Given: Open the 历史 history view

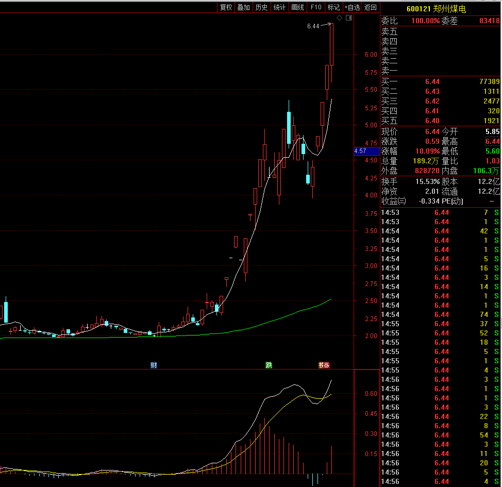Looking at the screenshot, I should tap(261, 7).
